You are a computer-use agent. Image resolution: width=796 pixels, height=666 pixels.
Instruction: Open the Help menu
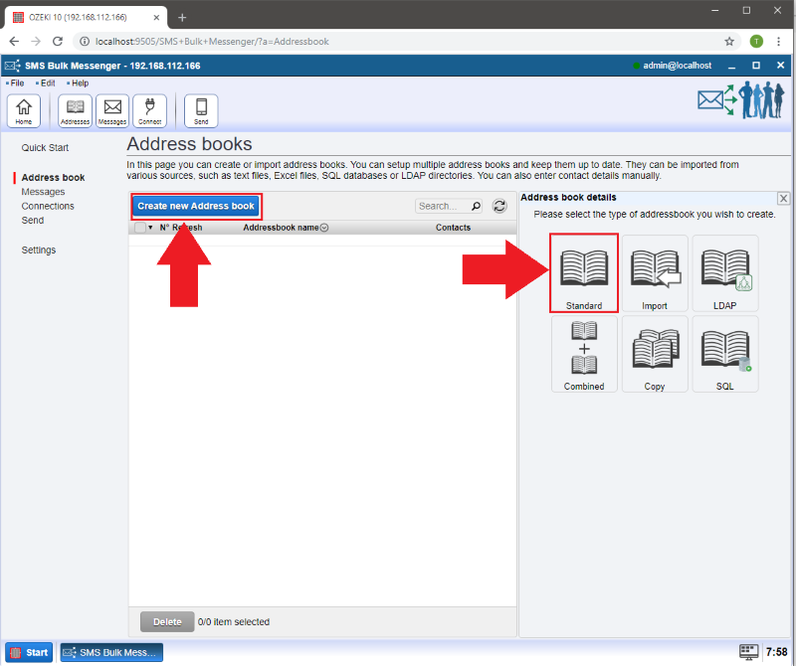[x=80, y=83]
